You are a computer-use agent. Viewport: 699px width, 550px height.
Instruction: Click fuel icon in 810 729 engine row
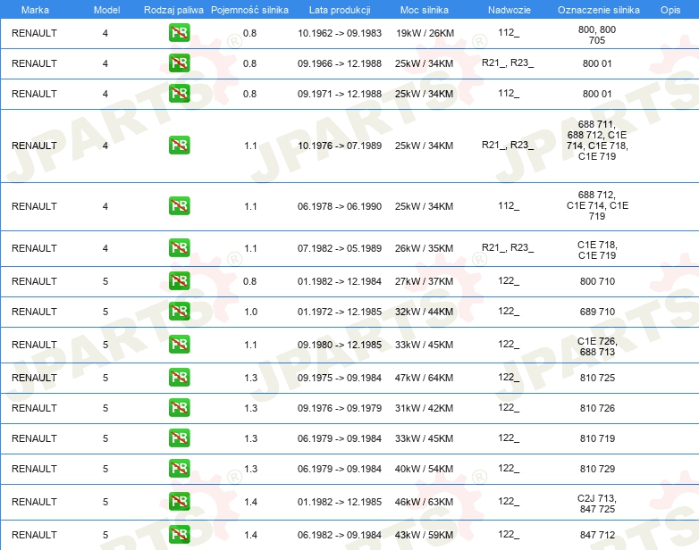click(x=179, y=469)
